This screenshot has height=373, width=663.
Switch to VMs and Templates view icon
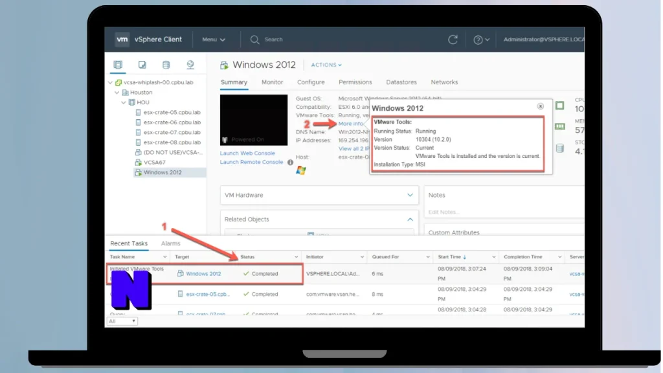pos(142,65)
